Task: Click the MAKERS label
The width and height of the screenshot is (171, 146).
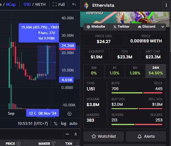Action: [x=93, y=115]
